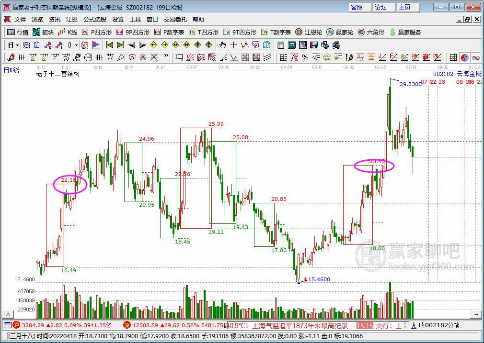Screen dimensions: 484x343
Task: Click the colored grid table icon
Action: click(x=453, y=57)
